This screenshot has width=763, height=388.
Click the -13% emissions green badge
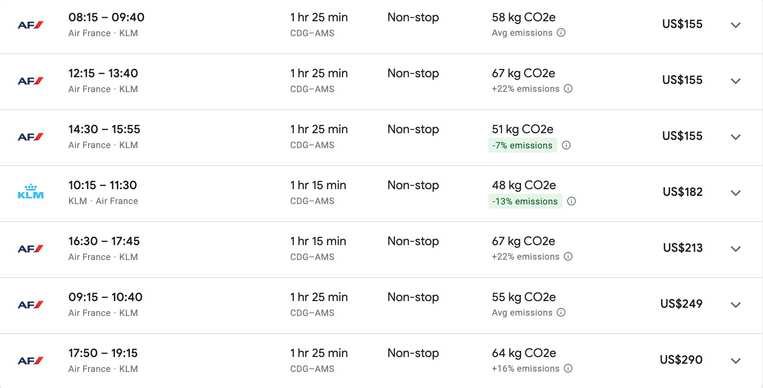(525, 201)
